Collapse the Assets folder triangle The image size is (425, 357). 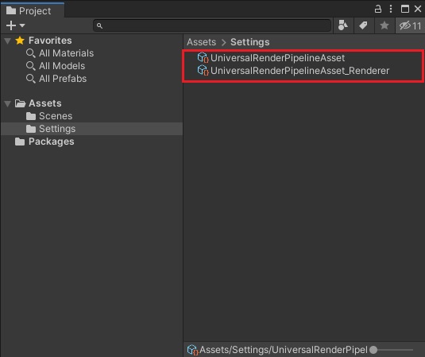[x=8, y=103]
